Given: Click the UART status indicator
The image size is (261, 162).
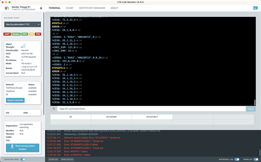Looking at the screenshot, I should [7, 34].
